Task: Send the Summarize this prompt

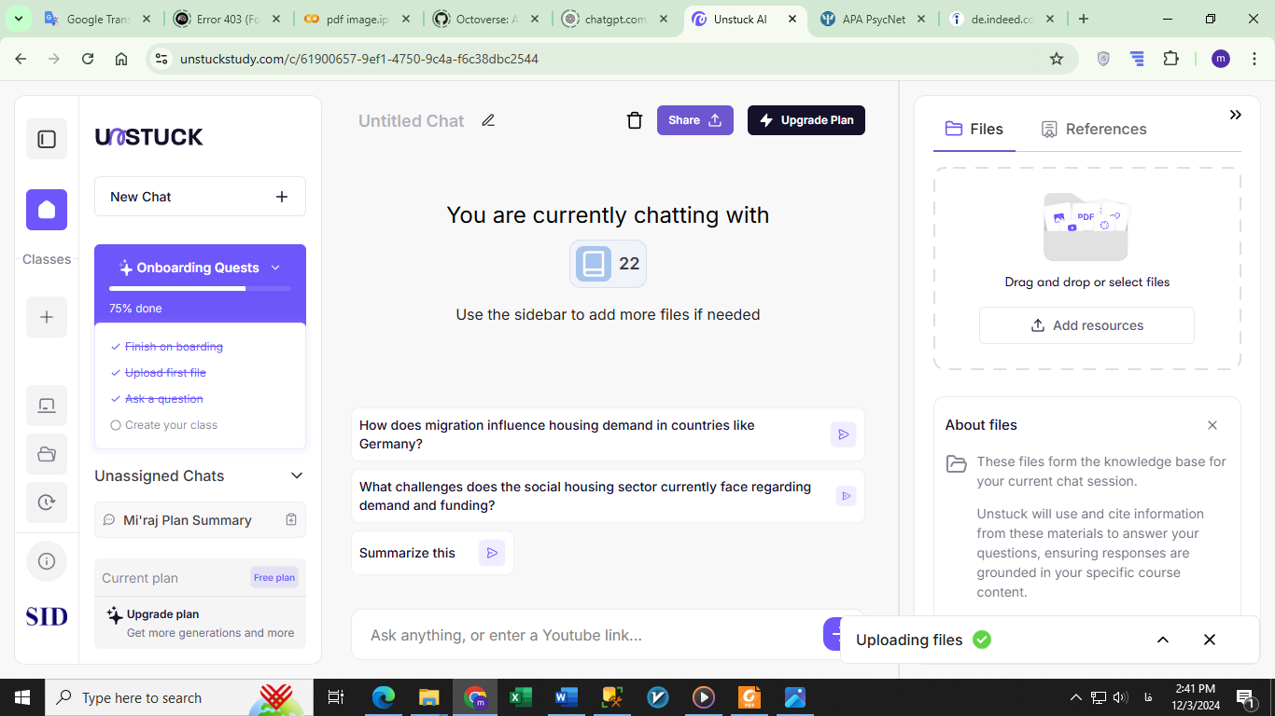Action: [x=492, y=553]
